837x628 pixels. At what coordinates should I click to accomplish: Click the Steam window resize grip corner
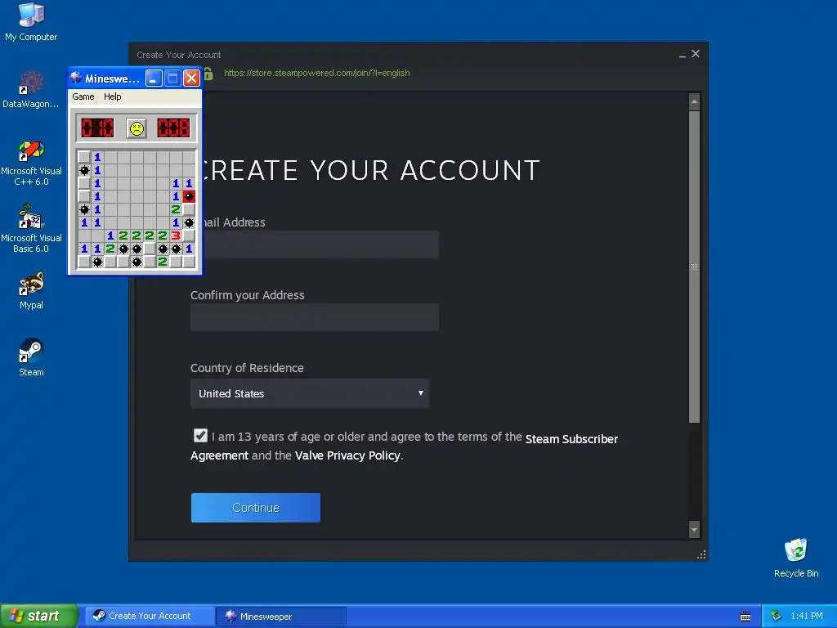(x=701, y=555)
